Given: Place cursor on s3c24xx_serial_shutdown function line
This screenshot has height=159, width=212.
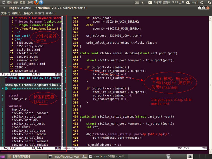Looking at the screenshot, I should click(x=128, y=53).
